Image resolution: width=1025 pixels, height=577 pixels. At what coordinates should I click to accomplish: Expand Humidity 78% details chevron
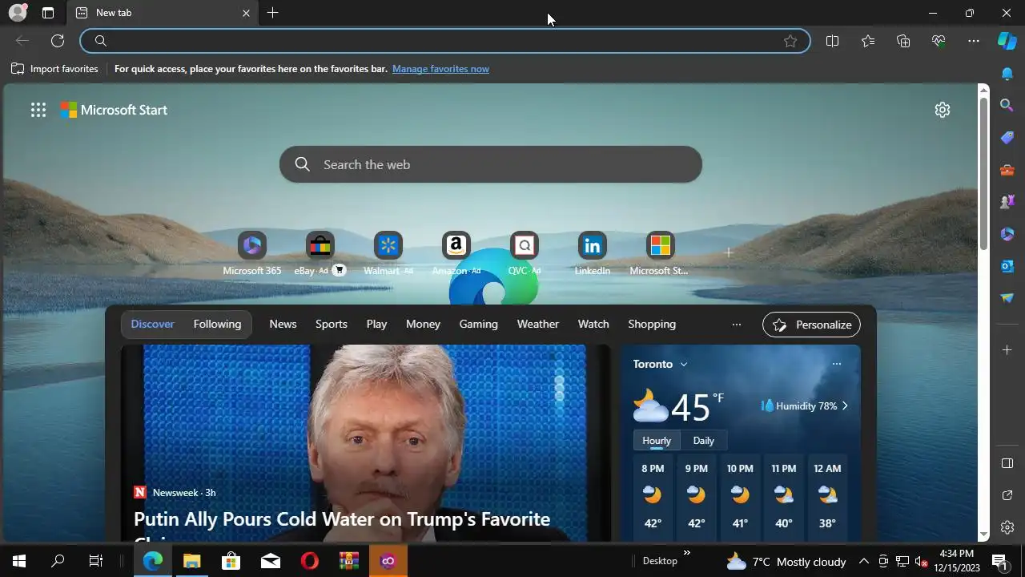[845, 406]
